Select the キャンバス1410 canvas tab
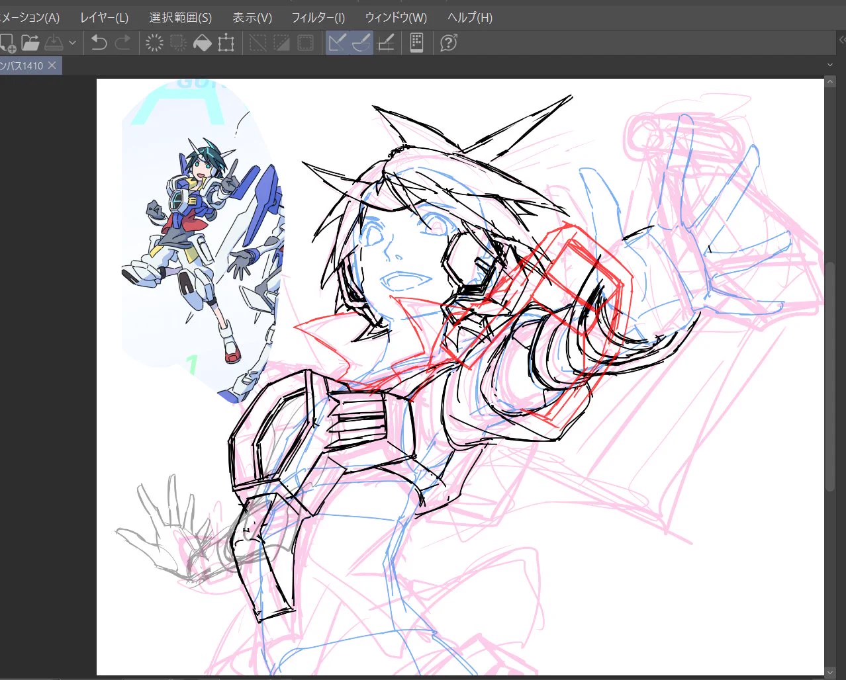 [x=22, y=65]
